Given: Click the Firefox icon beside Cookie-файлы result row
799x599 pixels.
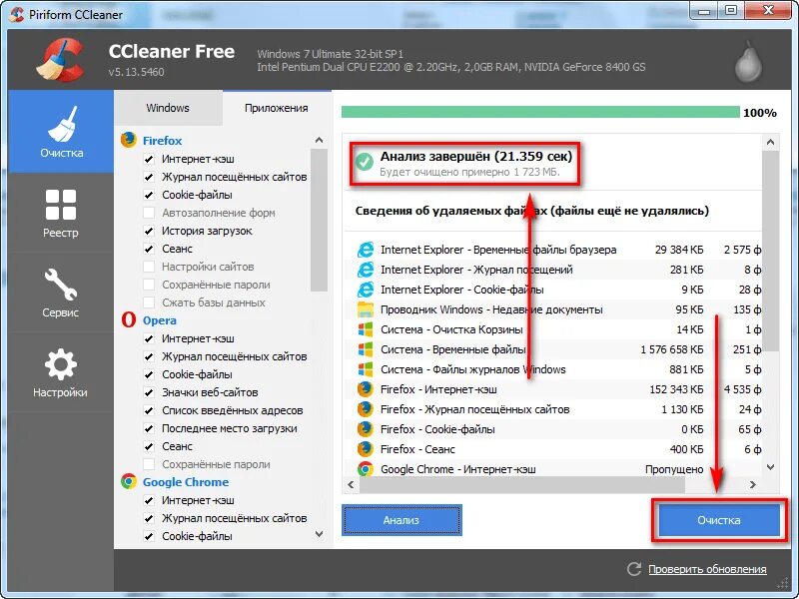Looking at the screenshot, I should (365, 429).
